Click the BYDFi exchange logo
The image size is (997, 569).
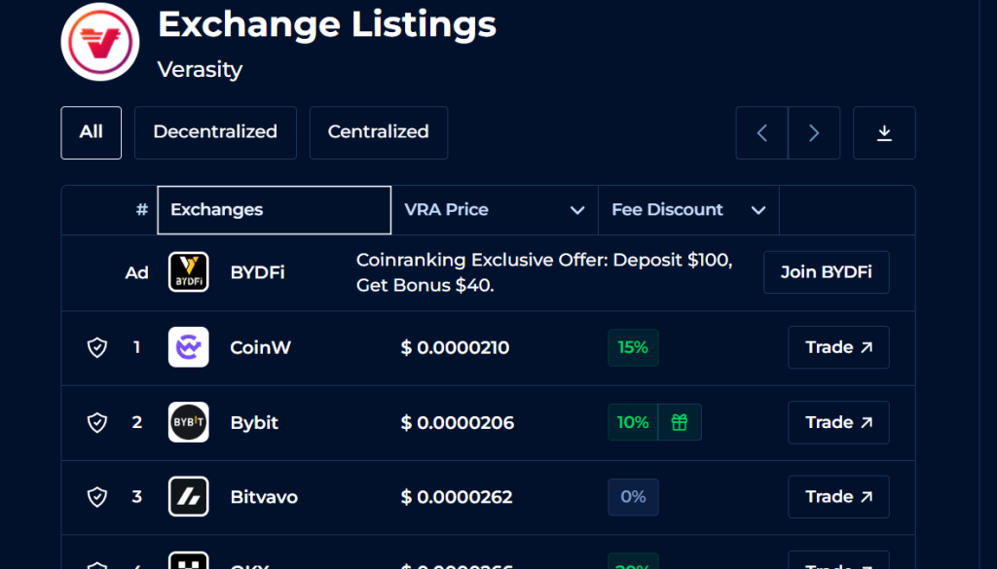(x=188, y=272)
